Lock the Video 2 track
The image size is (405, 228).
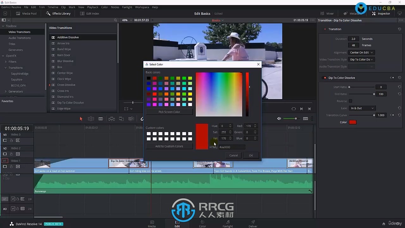click(11, 154)
